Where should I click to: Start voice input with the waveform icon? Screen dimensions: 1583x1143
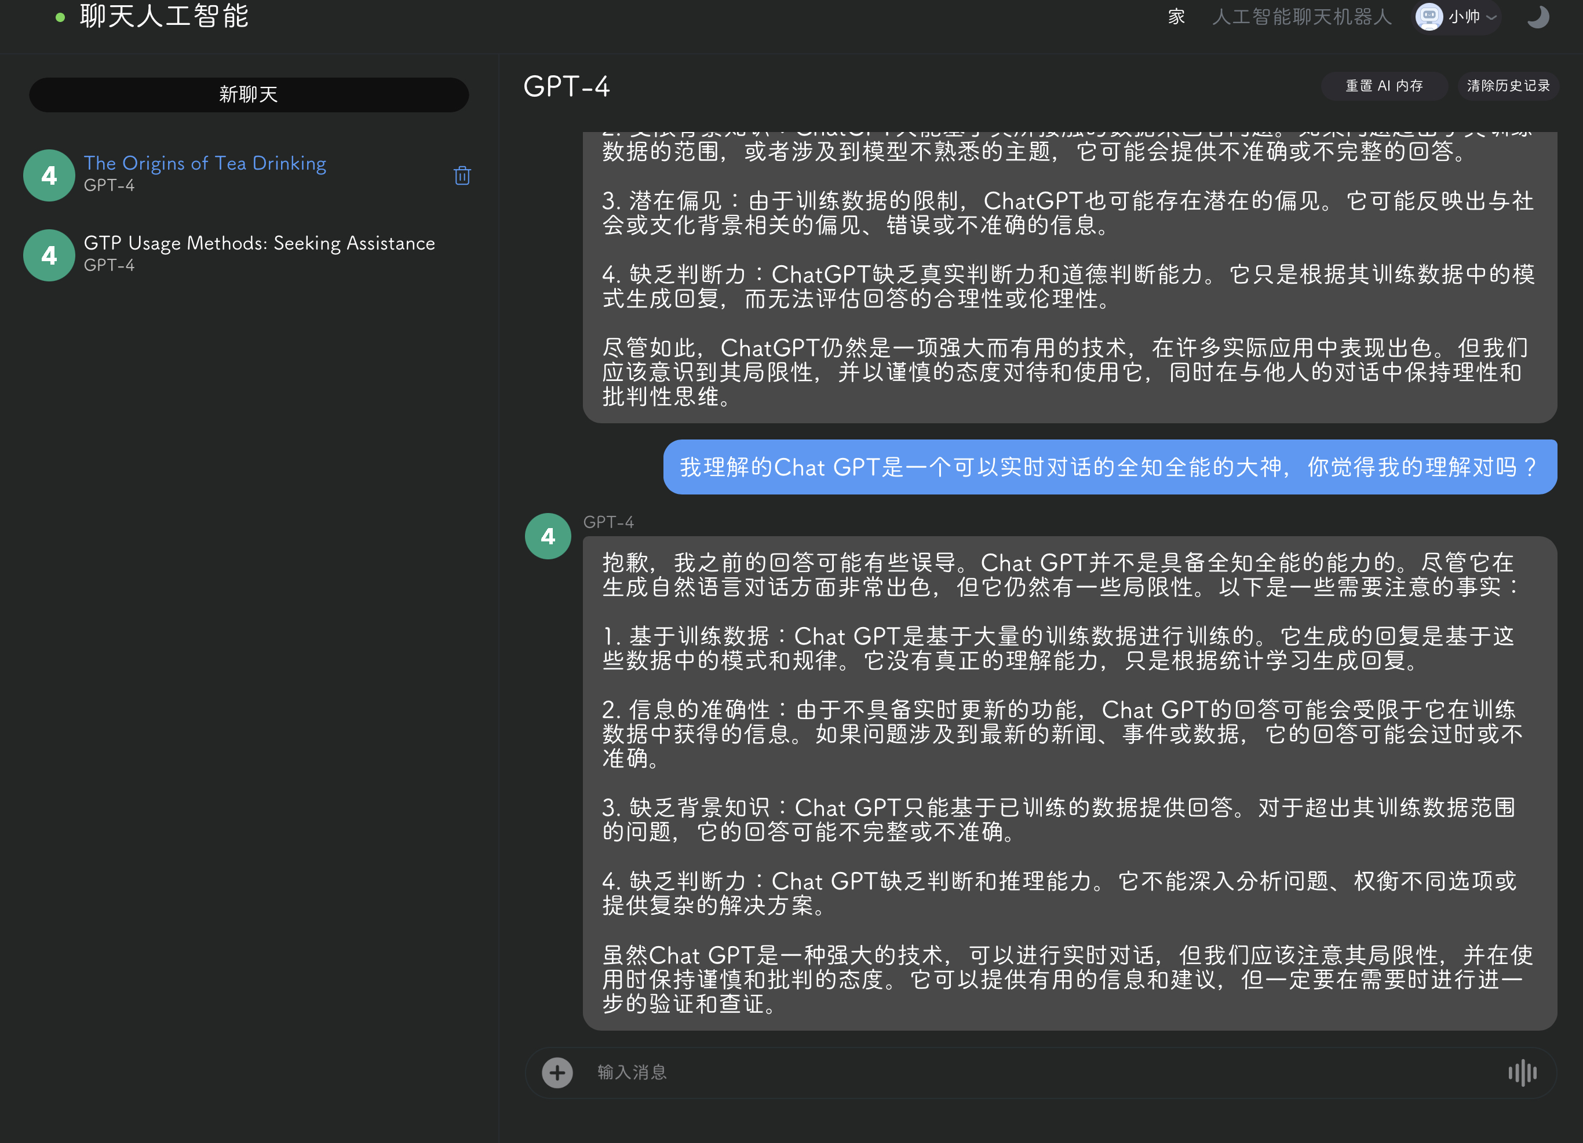(1522, 1072)
